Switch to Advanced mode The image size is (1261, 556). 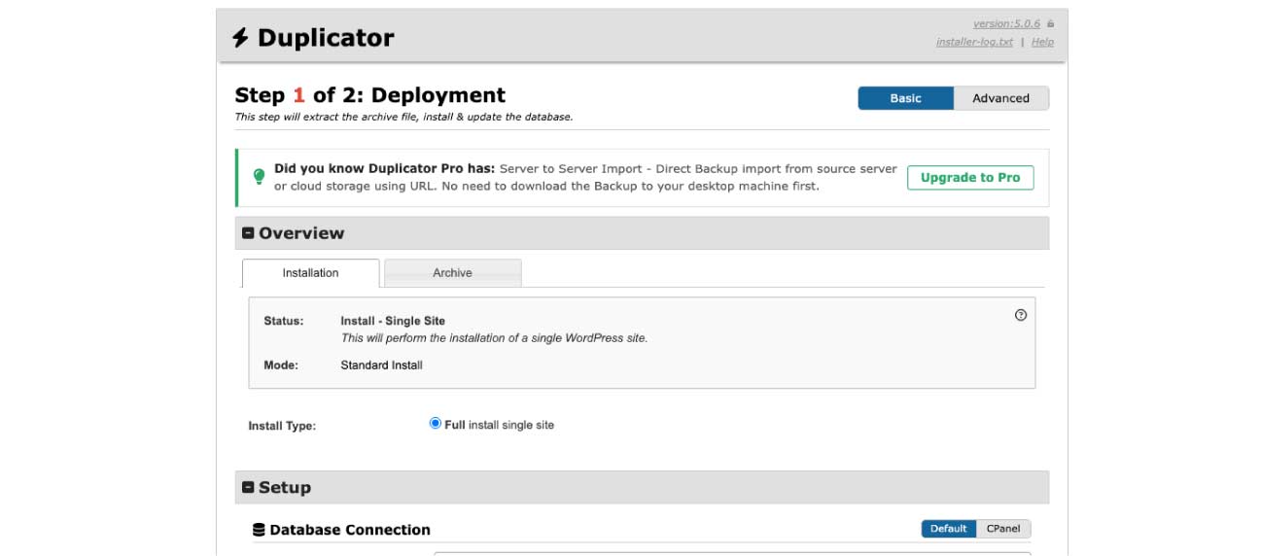click(1000, 98)
